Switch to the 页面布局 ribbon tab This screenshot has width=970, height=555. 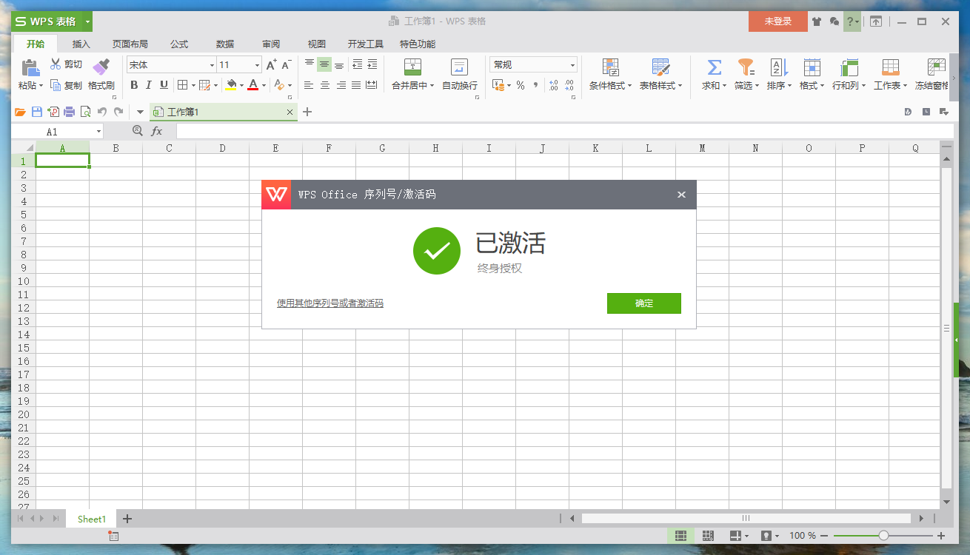pos(130,44)
